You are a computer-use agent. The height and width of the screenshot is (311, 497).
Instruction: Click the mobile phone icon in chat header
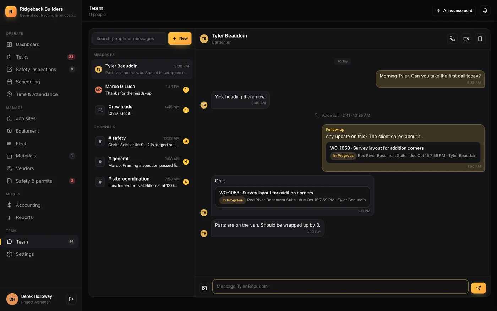click(480, 39)
